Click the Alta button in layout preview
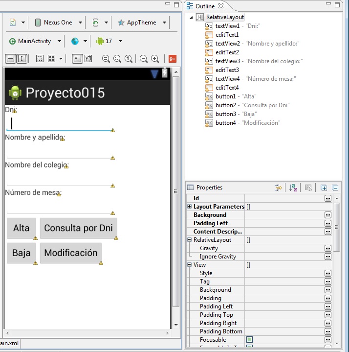349x352 pixels. tap(22, 228)
